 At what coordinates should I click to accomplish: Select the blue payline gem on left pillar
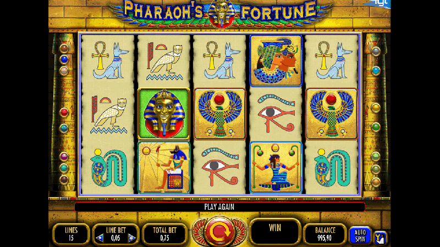64,59
